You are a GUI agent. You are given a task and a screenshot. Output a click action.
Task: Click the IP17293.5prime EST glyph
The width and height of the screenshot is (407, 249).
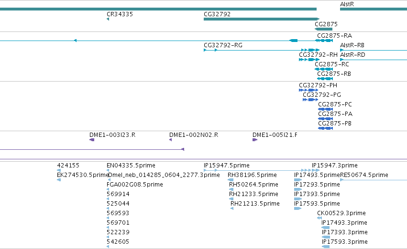pos(298,189)
